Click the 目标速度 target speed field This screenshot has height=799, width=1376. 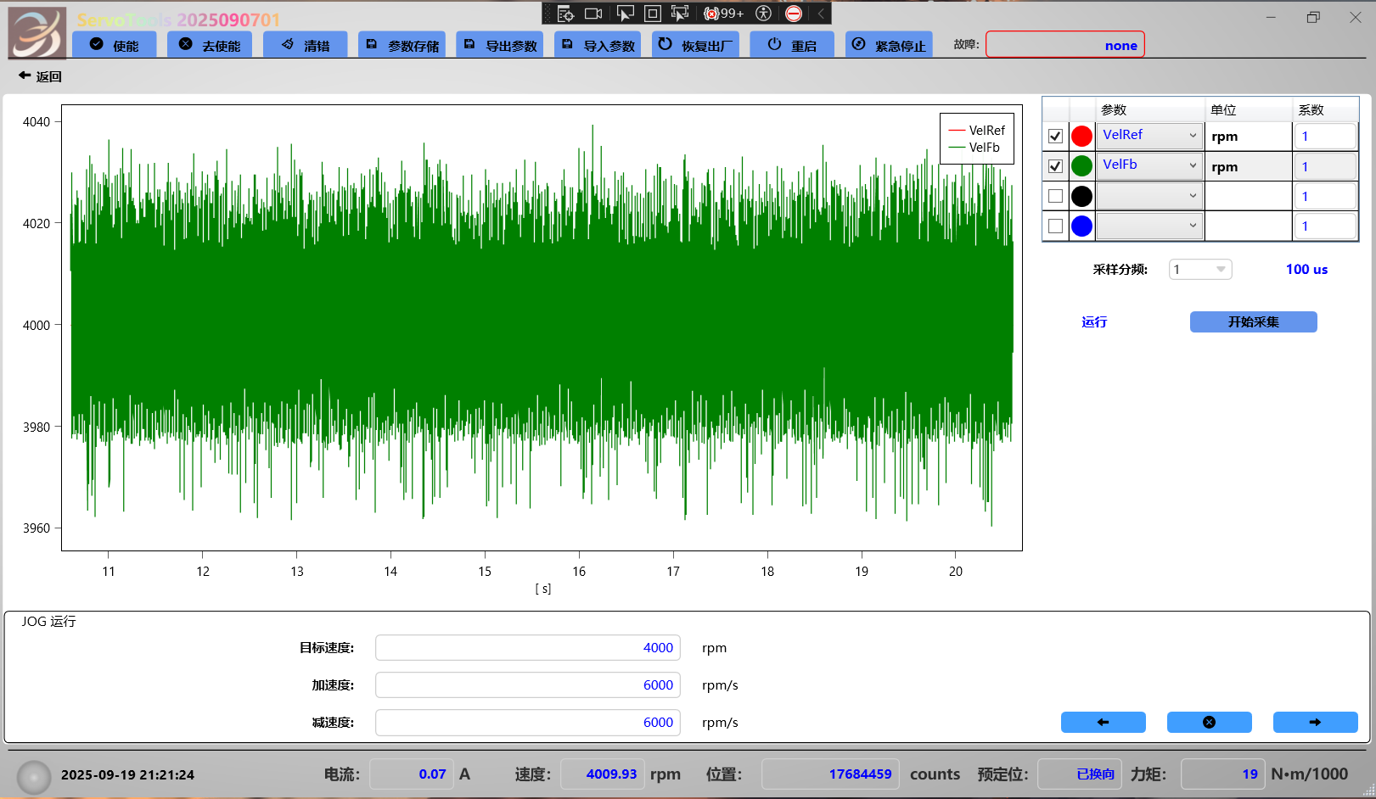[528, 648]
